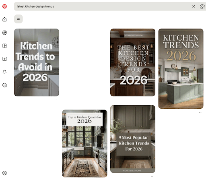Open '9 Most Popular Kitchen Trends' pin
This screenshot has width=206, height=178.
[133, 139]
